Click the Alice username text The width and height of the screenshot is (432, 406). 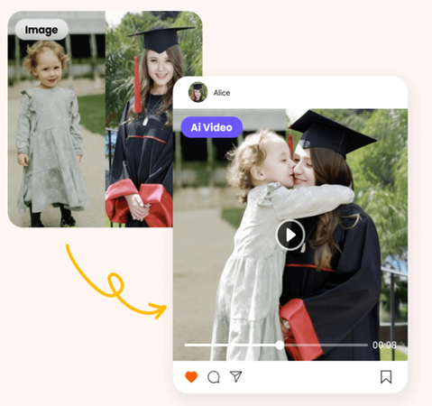pyautogui.click(x=222, y=93)
